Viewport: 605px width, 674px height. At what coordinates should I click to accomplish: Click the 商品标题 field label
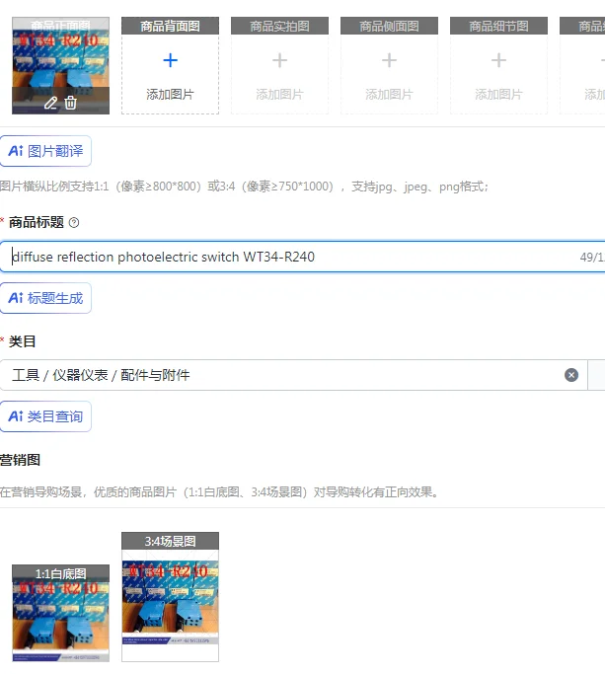[x=37, y=222]
